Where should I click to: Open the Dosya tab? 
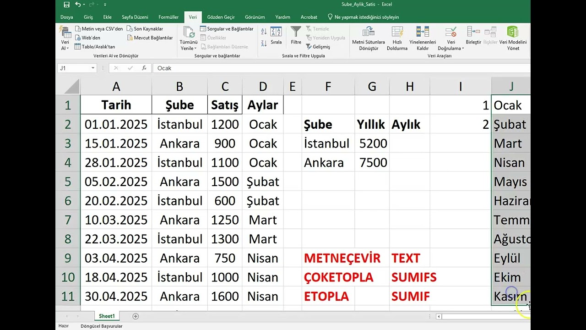[67, 17]
